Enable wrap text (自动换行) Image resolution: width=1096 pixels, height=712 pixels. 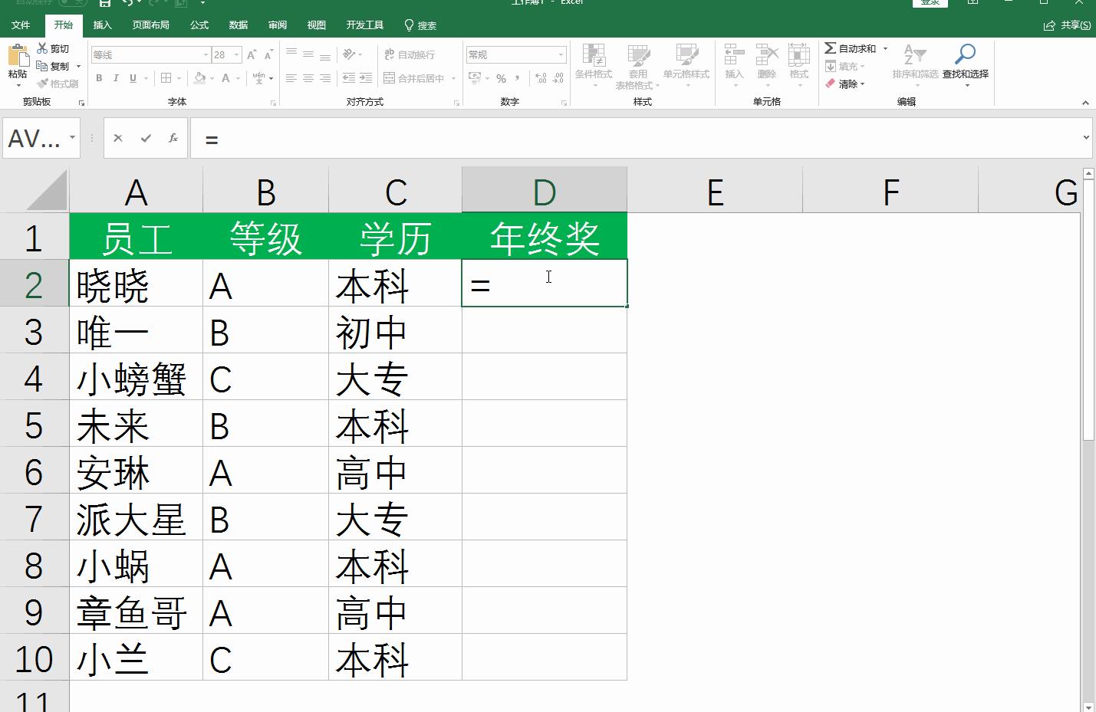click(x=411, y=54)
